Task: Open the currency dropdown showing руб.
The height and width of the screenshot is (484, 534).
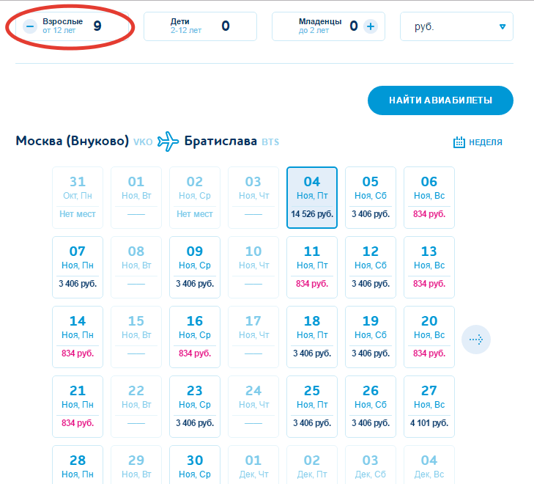Action: 456,26
